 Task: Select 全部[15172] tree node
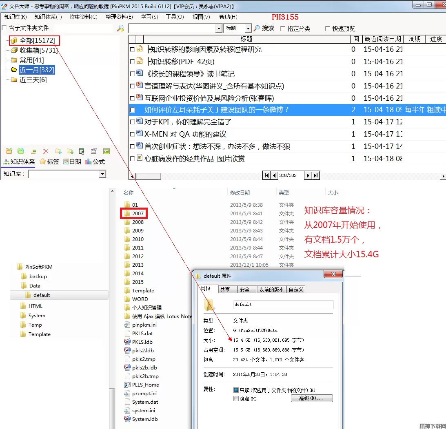point(37,40)
